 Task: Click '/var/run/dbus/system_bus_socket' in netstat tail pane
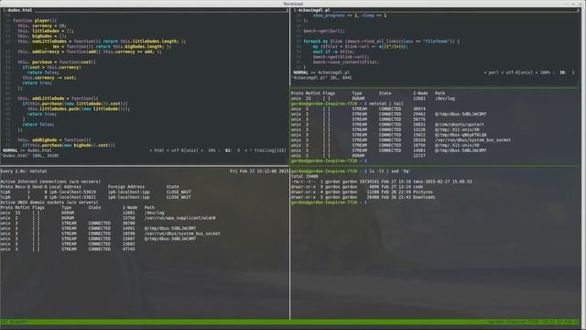tap(472, 140)
